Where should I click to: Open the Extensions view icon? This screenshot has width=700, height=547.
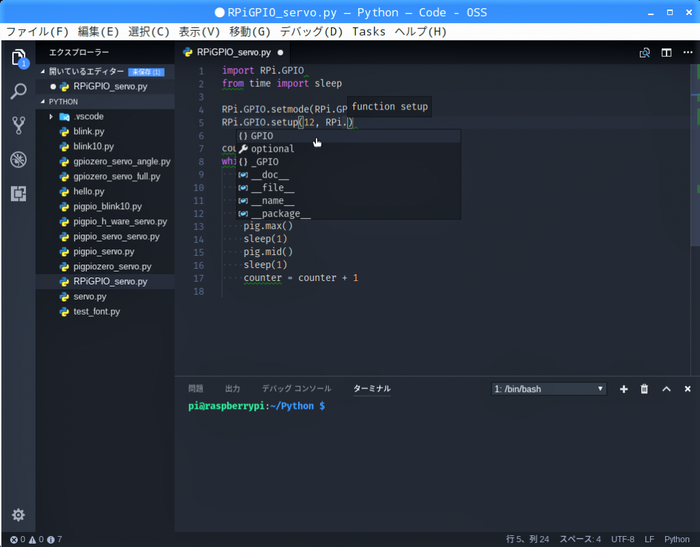click(x=18, y=194)
